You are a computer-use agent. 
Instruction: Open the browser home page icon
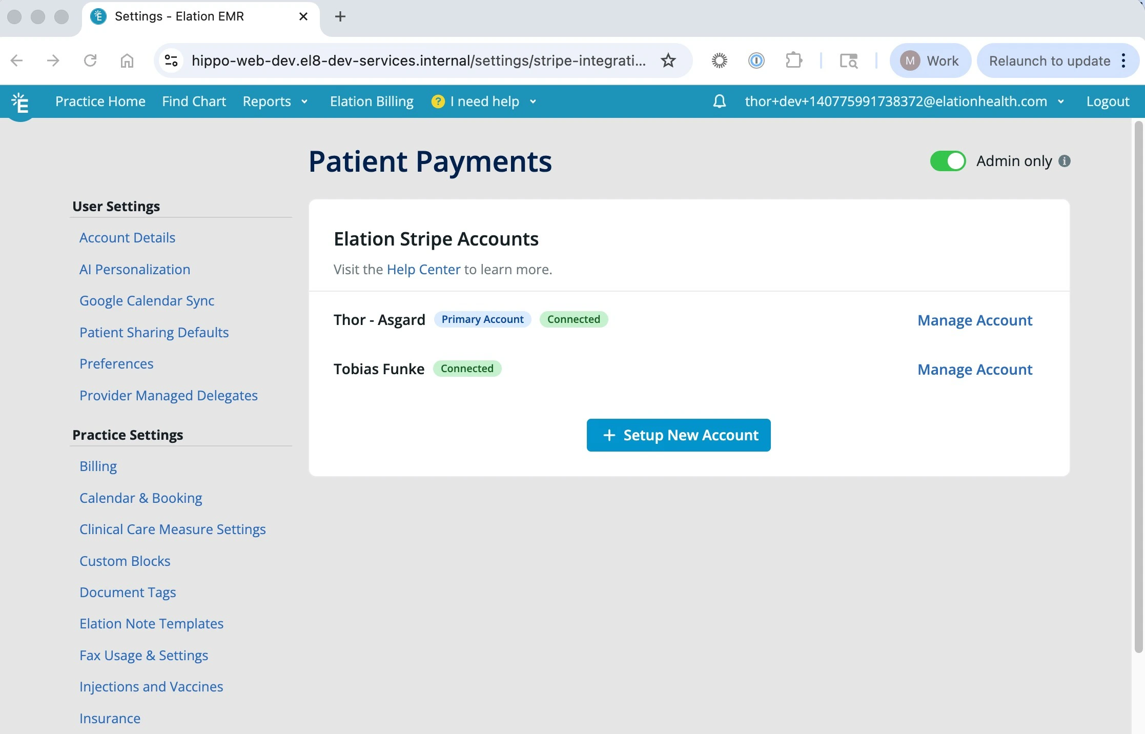tap(127, 60)
